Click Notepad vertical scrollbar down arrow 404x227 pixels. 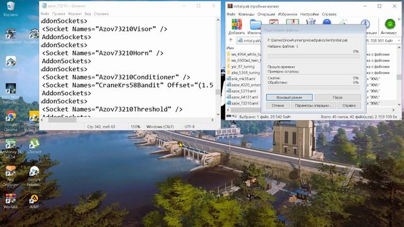point(218,114)
